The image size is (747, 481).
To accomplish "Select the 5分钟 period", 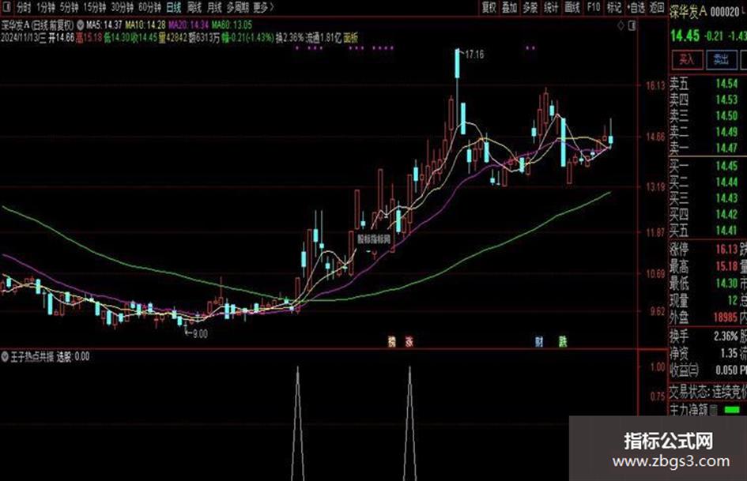I will 69,8.
